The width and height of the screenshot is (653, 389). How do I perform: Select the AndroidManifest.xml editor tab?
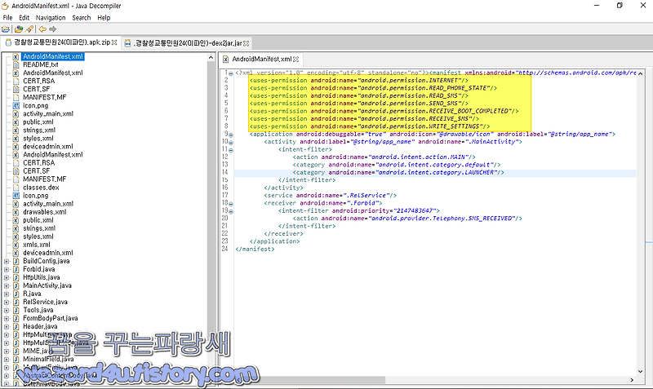(x=260, y=59)
